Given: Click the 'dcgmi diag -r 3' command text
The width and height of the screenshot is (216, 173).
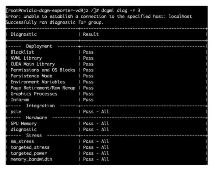Looking at the screenshot, I should [x=121, y=11].
